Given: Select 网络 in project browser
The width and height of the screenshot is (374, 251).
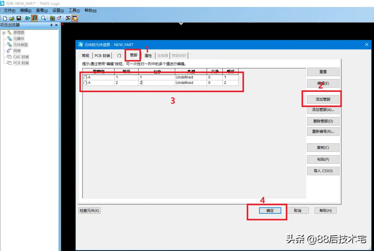Looking at the screenshot, I should [x=17, y=51].
